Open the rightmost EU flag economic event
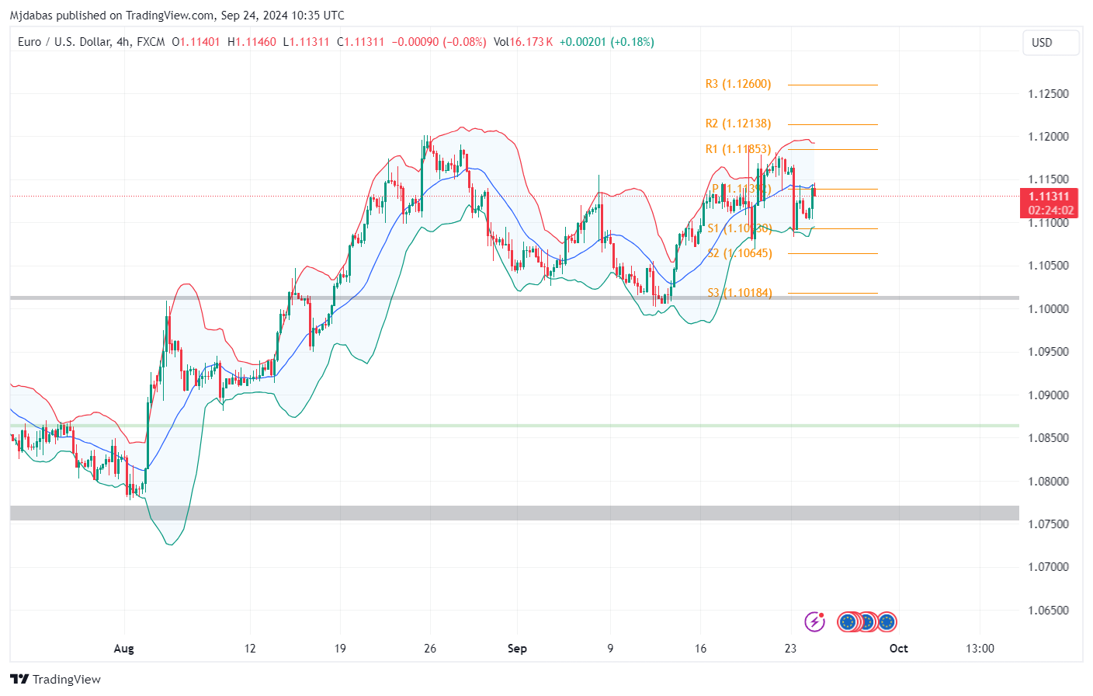Screen dimensions: 1093x696 click(x=887, y=622)
